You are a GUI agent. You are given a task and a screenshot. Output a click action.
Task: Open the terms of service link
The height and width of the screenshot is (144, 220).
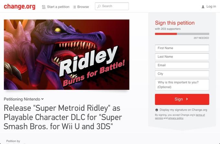click(200, 115)
